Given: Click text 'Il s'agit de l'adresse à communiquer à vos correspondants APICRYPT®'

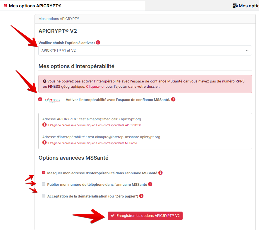Looking at the screenshot, I should [94, 125].
